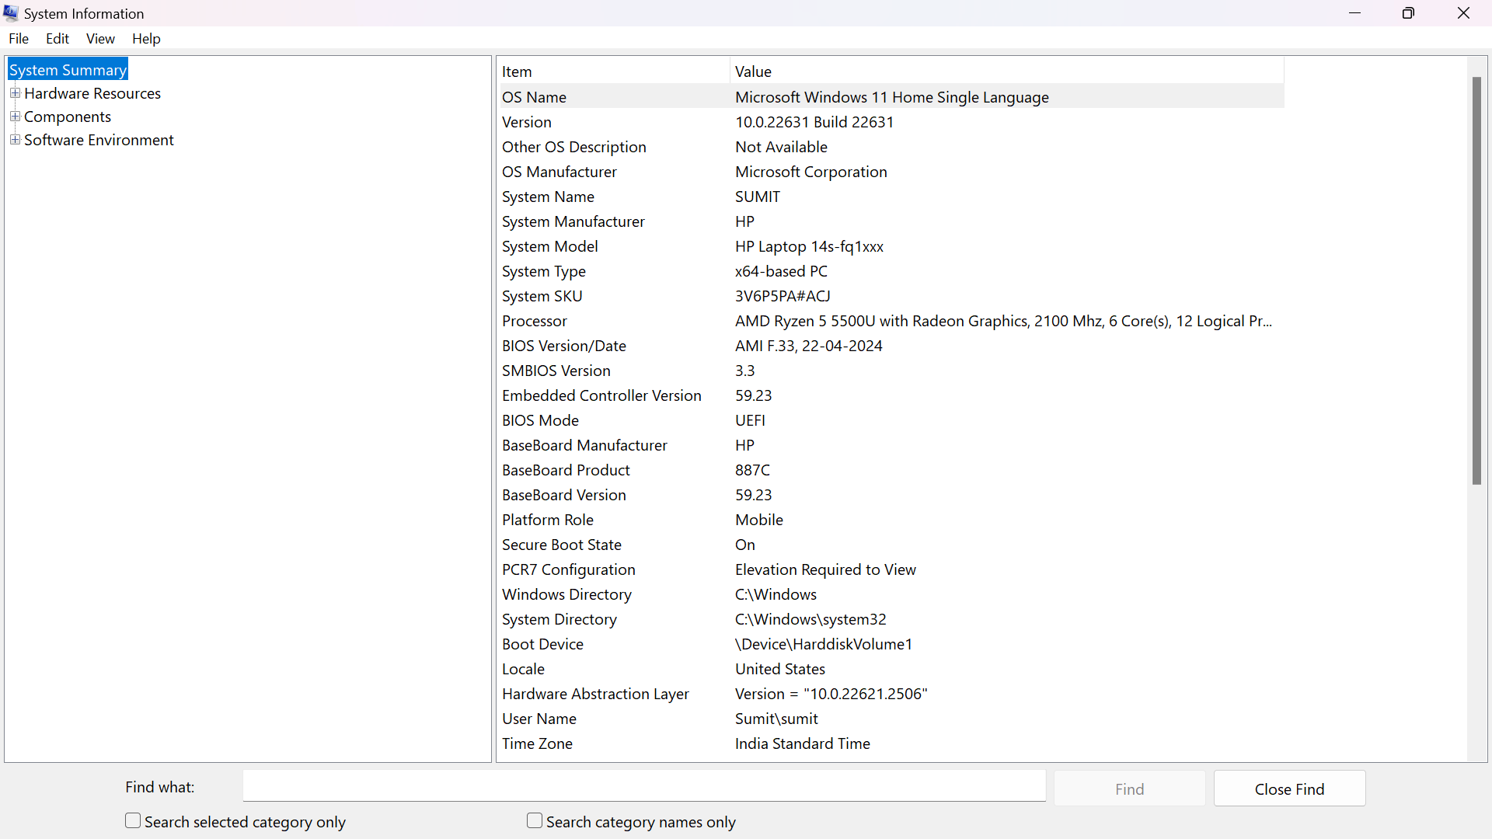Select the Windows Directory row
This screenshot has height=839, width=1492.
[x=891, y=594]
